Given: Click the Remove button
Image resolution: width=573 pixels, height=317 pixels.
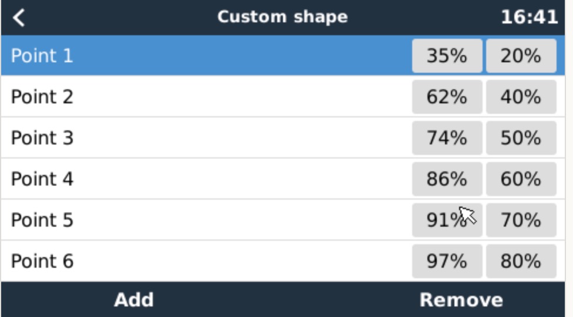Looking at the screenshot, I should pos(461,300).
